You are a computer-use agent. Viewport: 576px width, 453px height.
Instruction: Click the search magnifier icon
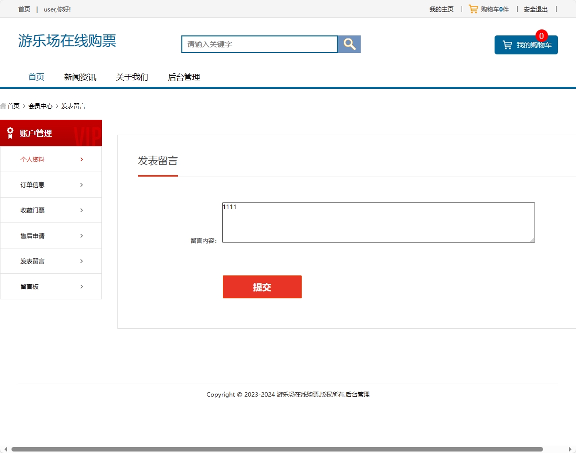point(348,44)
